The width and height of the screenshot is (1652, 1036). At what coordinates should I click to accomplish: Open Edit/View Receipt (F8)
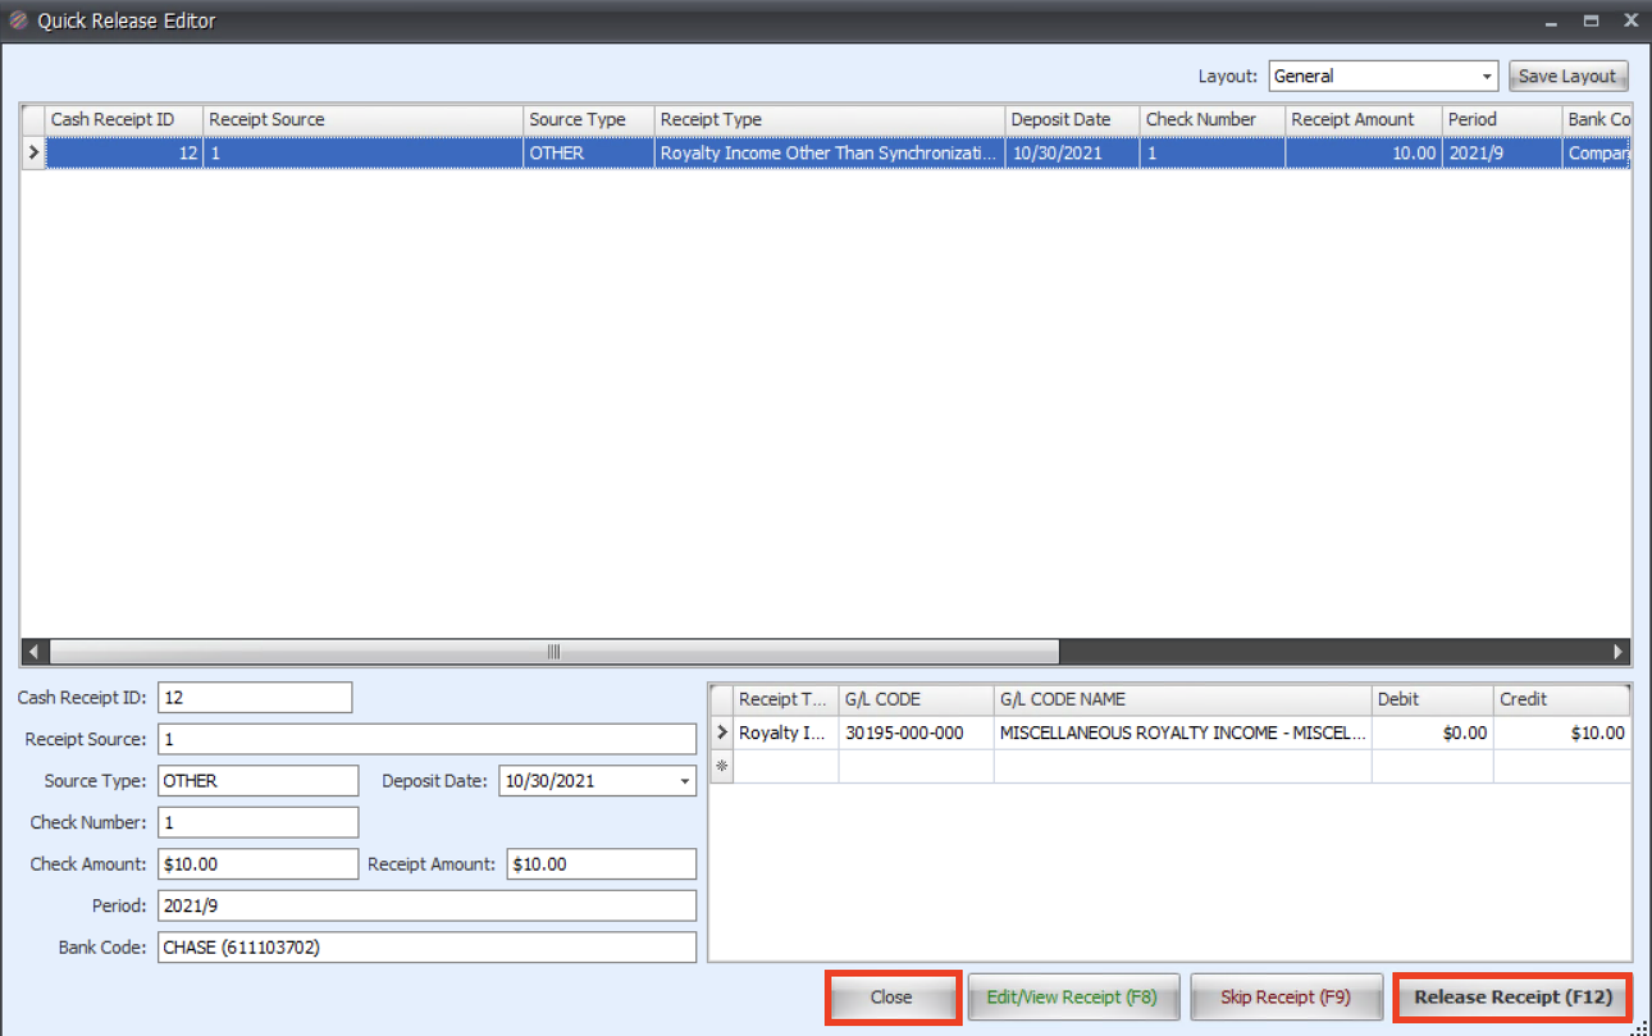point(1073,996)
